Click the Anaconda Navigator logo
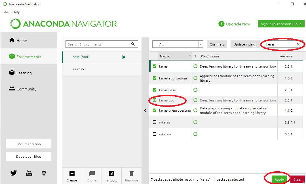This screenshot has width=306, height=184. click(x=64, y=24)
